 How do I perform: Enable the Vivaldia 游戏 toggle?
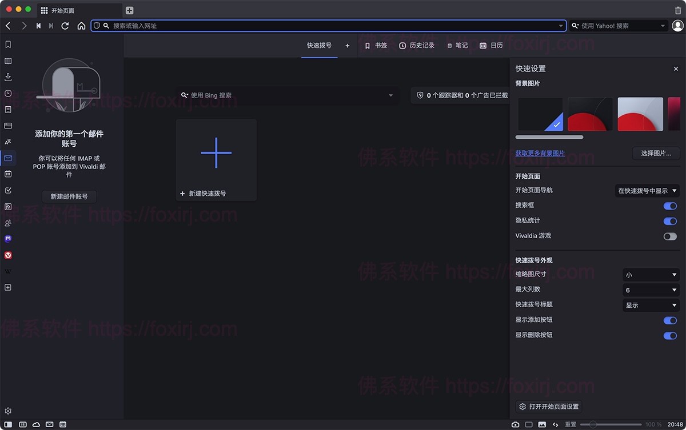[669, 236]
